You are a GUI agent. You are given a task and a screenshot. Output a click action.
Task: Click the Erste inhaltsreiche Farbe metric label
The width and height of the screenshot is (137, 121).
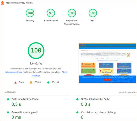(25, 99)
